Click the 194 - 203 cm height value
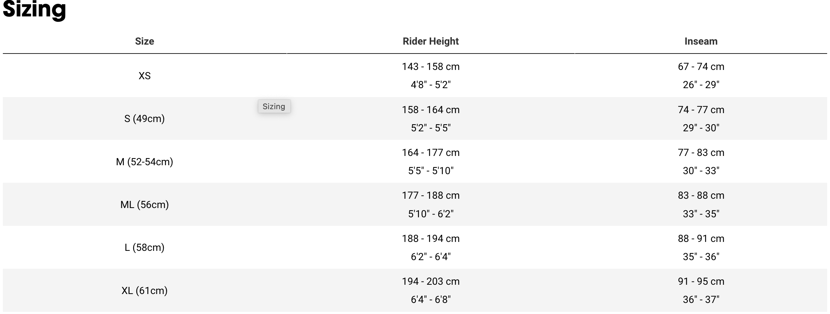830x314 pixels. [431, 281]
